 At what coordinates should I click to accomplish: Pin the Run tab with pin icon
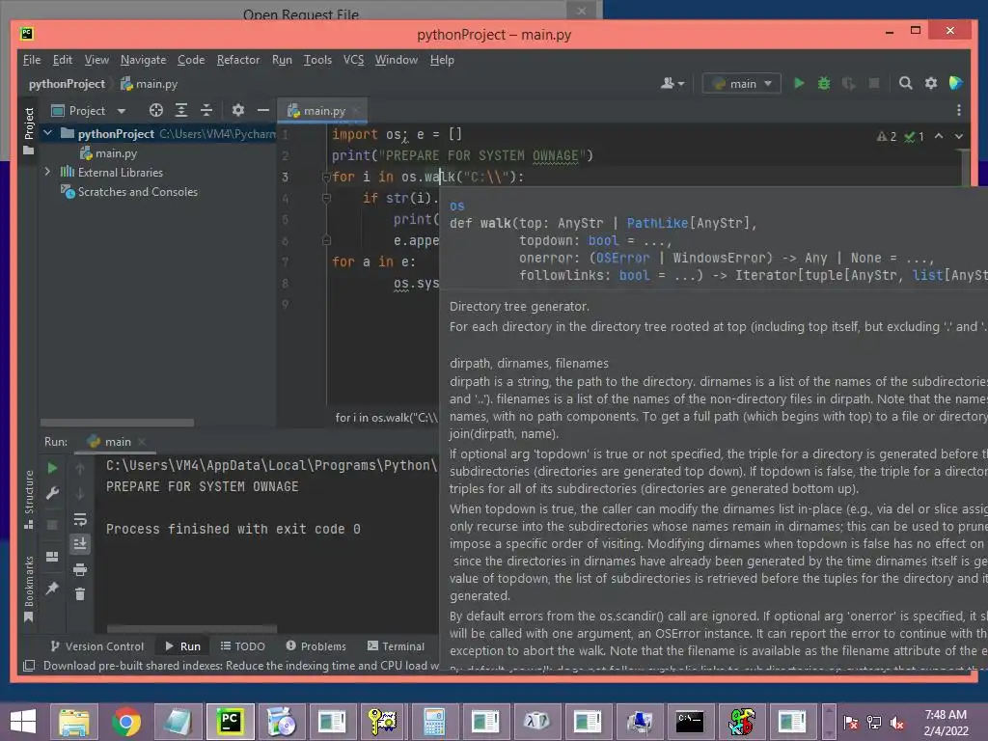[52, 588]
